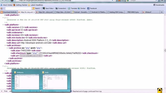This screenshot has height=93, width=166.
Task: Select the tools window thumbnail
Action: point(55,82)
